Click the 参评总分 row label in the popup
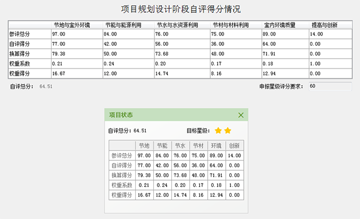 click(x=122, y=156)
